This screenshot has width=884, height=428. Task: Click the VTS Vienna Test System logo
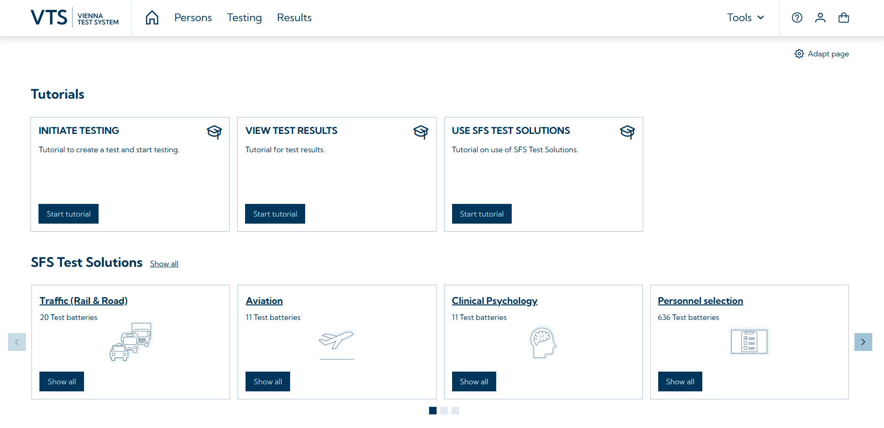click(75, 18)
